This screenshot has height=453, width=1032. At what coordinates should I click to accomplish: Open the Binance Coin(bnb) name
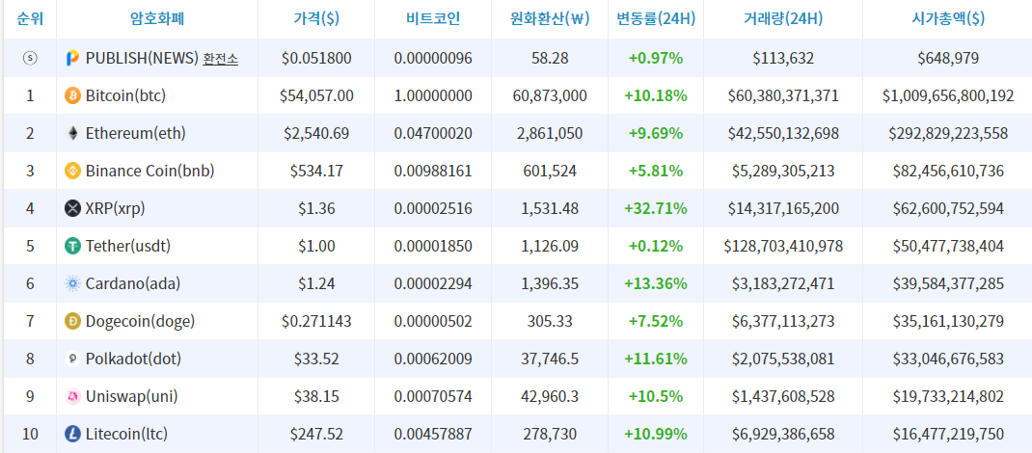pyautogui.click(x=150, y=172)
